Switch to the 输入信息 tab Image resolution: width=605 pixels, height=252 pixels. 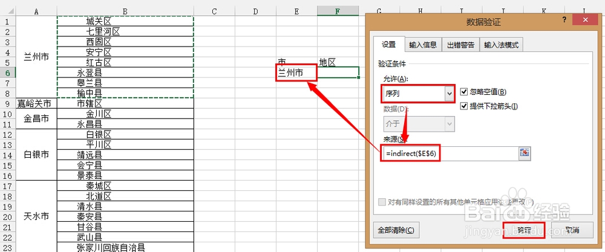pyautogui.click(x=423, y=45)
